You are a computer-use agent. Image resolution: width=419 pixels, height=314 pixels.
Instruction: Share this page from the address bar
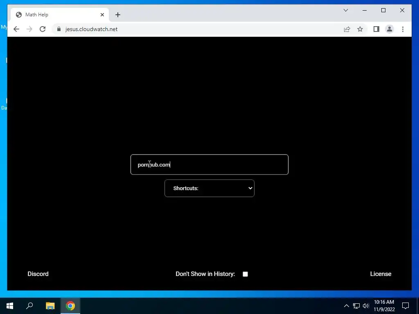(347, 29)
